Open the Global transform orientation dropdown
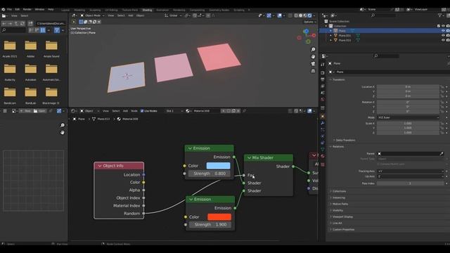Screen dimensions: 450x253 coord(173,15)
